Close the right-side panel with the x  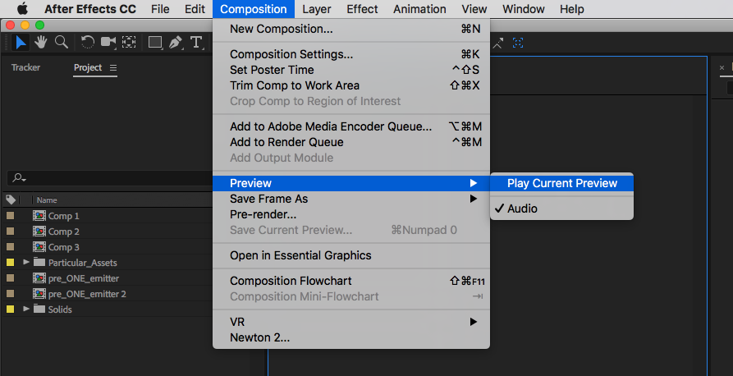722,68
